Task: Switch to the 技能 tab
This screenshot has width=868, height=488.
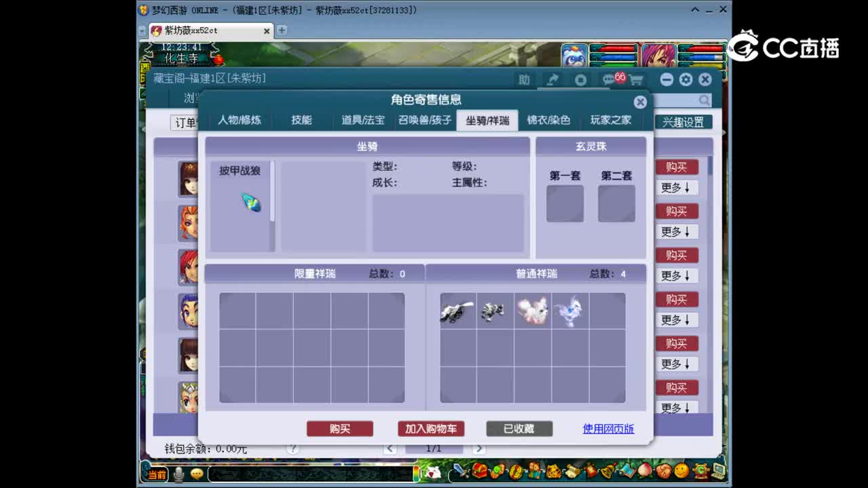Action: (301, 120)
